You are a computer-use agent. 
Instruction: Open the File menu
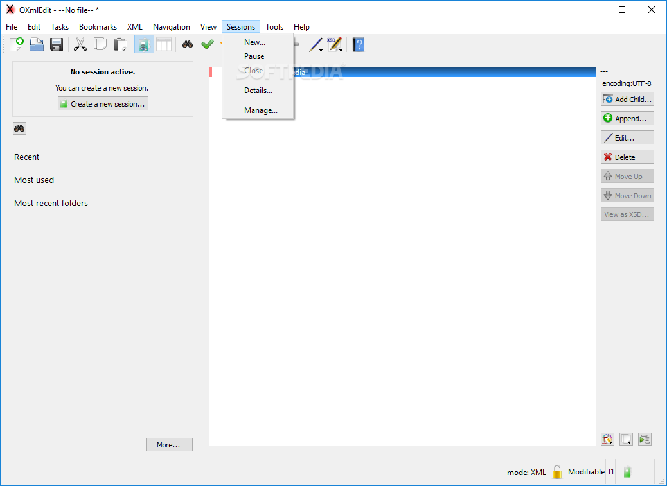(12, 27)
